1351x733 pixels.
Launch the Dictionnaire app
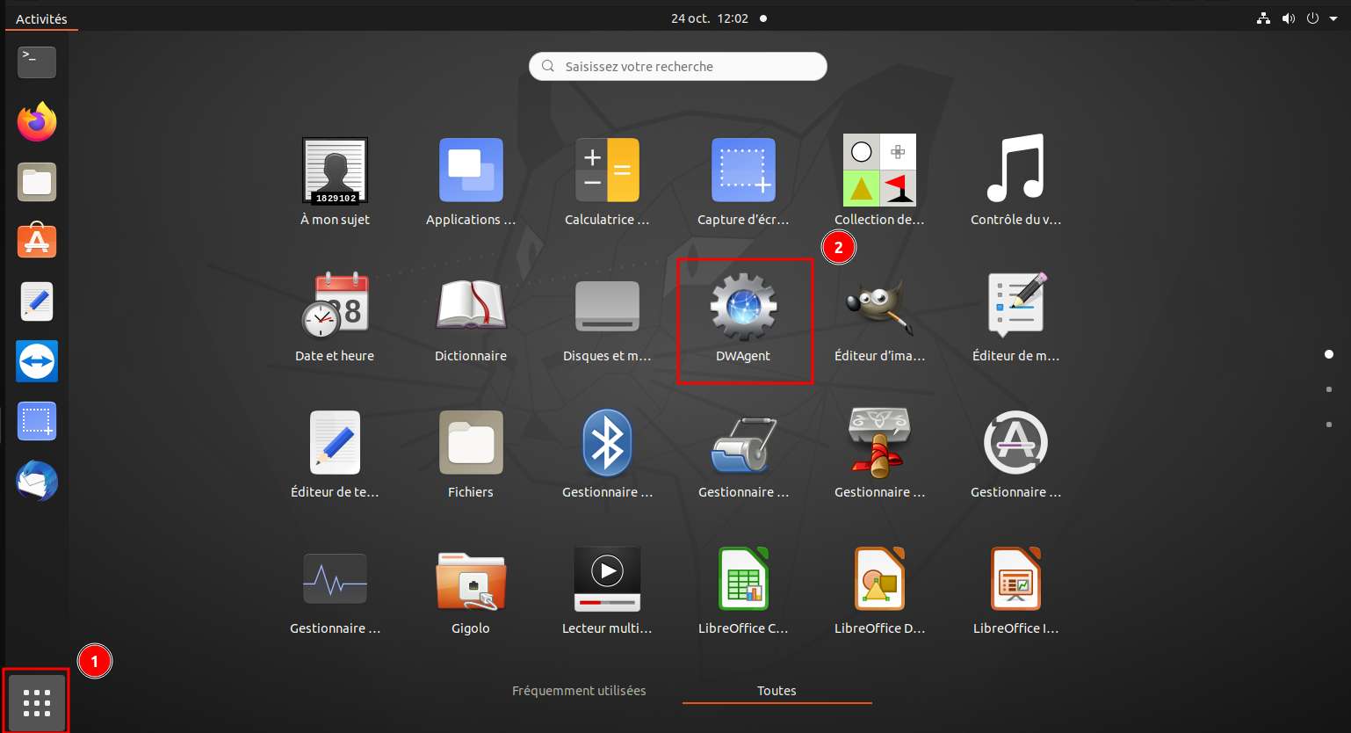point(471,318)
